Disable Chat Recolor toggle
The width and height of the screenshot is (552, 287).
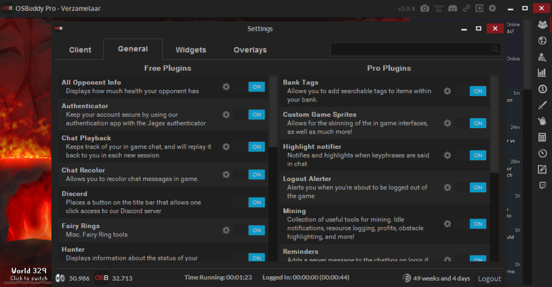[x=249, y=175]
